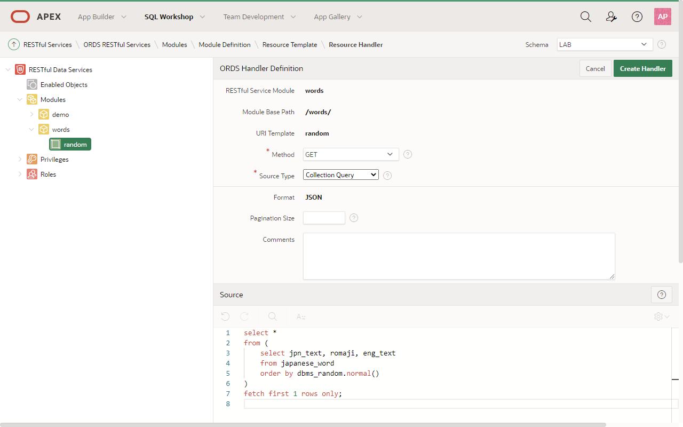Image resolution: width=683 pixels, height=427 pixels.
Task: Click inside the Comments text area
Action: (459, 256)
